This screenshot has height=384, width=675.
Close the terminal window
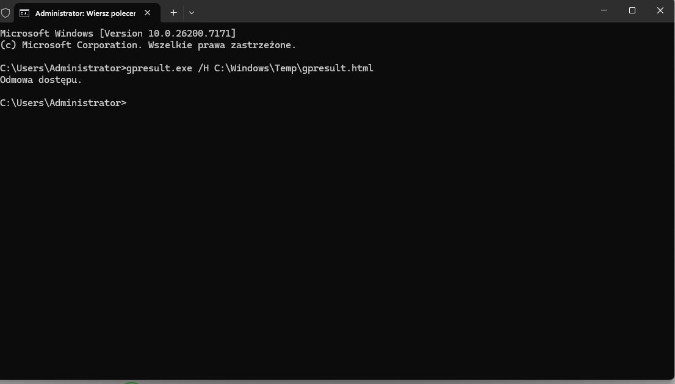point(660,11)
